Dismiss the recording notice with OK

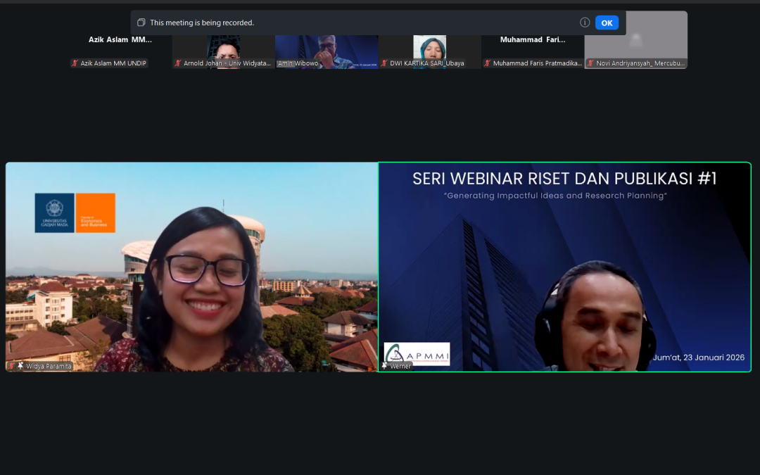click(x=607, y=23)
